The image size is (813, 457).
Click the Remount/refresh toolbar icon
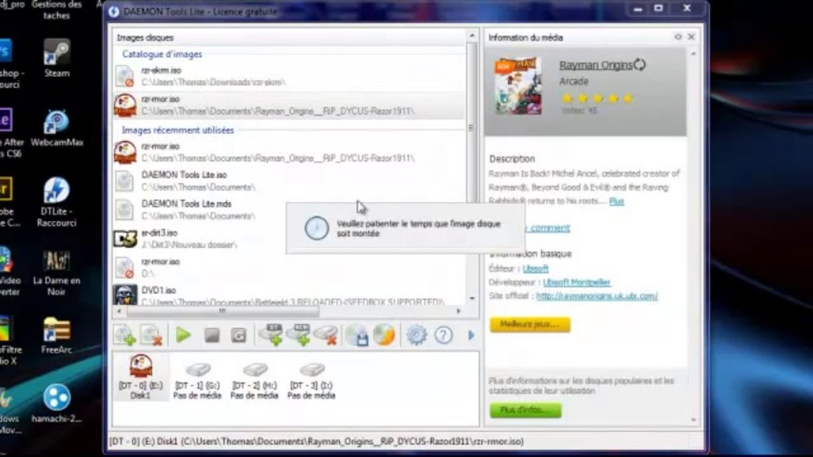[238, 335]
